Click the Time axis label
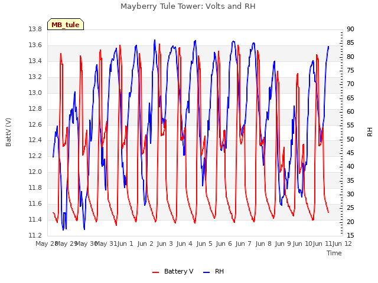 tap(334, 253)
